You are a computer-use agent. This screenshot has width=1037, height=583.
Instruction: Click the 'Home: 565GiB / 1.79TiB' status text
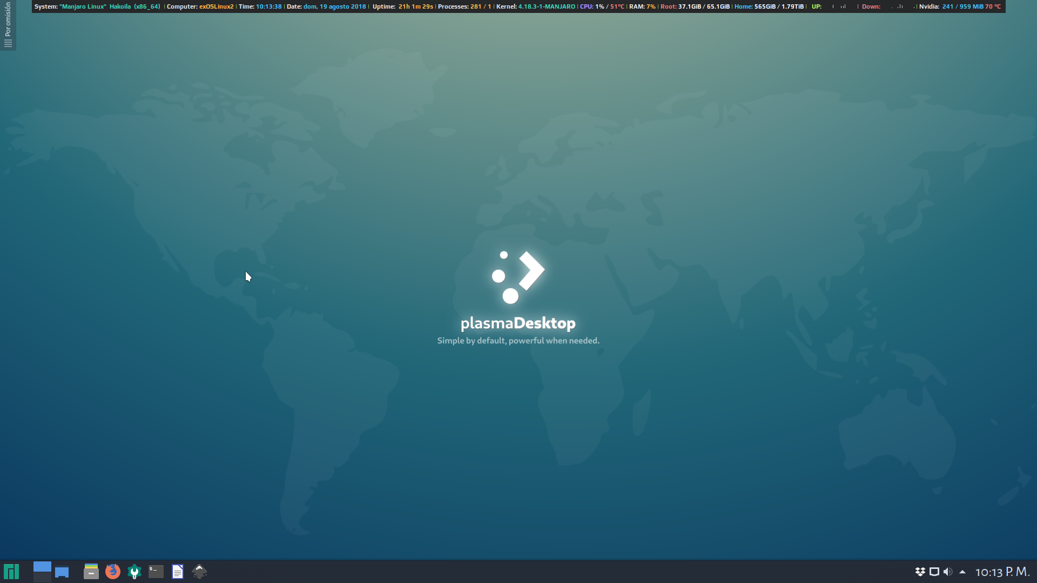click(x=769, y=6)
